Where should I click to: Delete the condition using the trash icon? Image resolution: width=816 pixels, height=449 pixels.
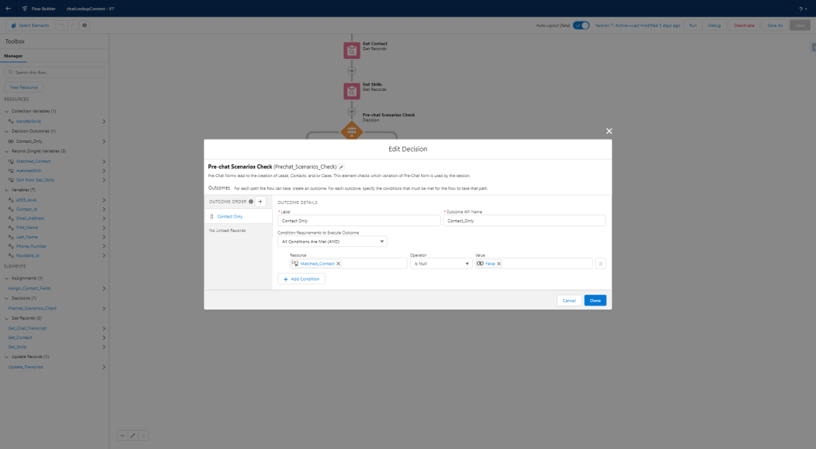pyautogui.click(x=601, y=263)
